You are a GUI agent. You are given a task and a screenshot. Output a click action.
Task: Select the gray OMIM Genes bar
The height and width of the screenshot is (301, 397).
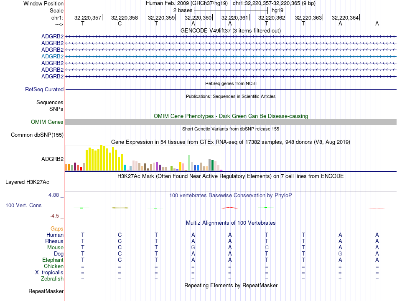point(231,122)
